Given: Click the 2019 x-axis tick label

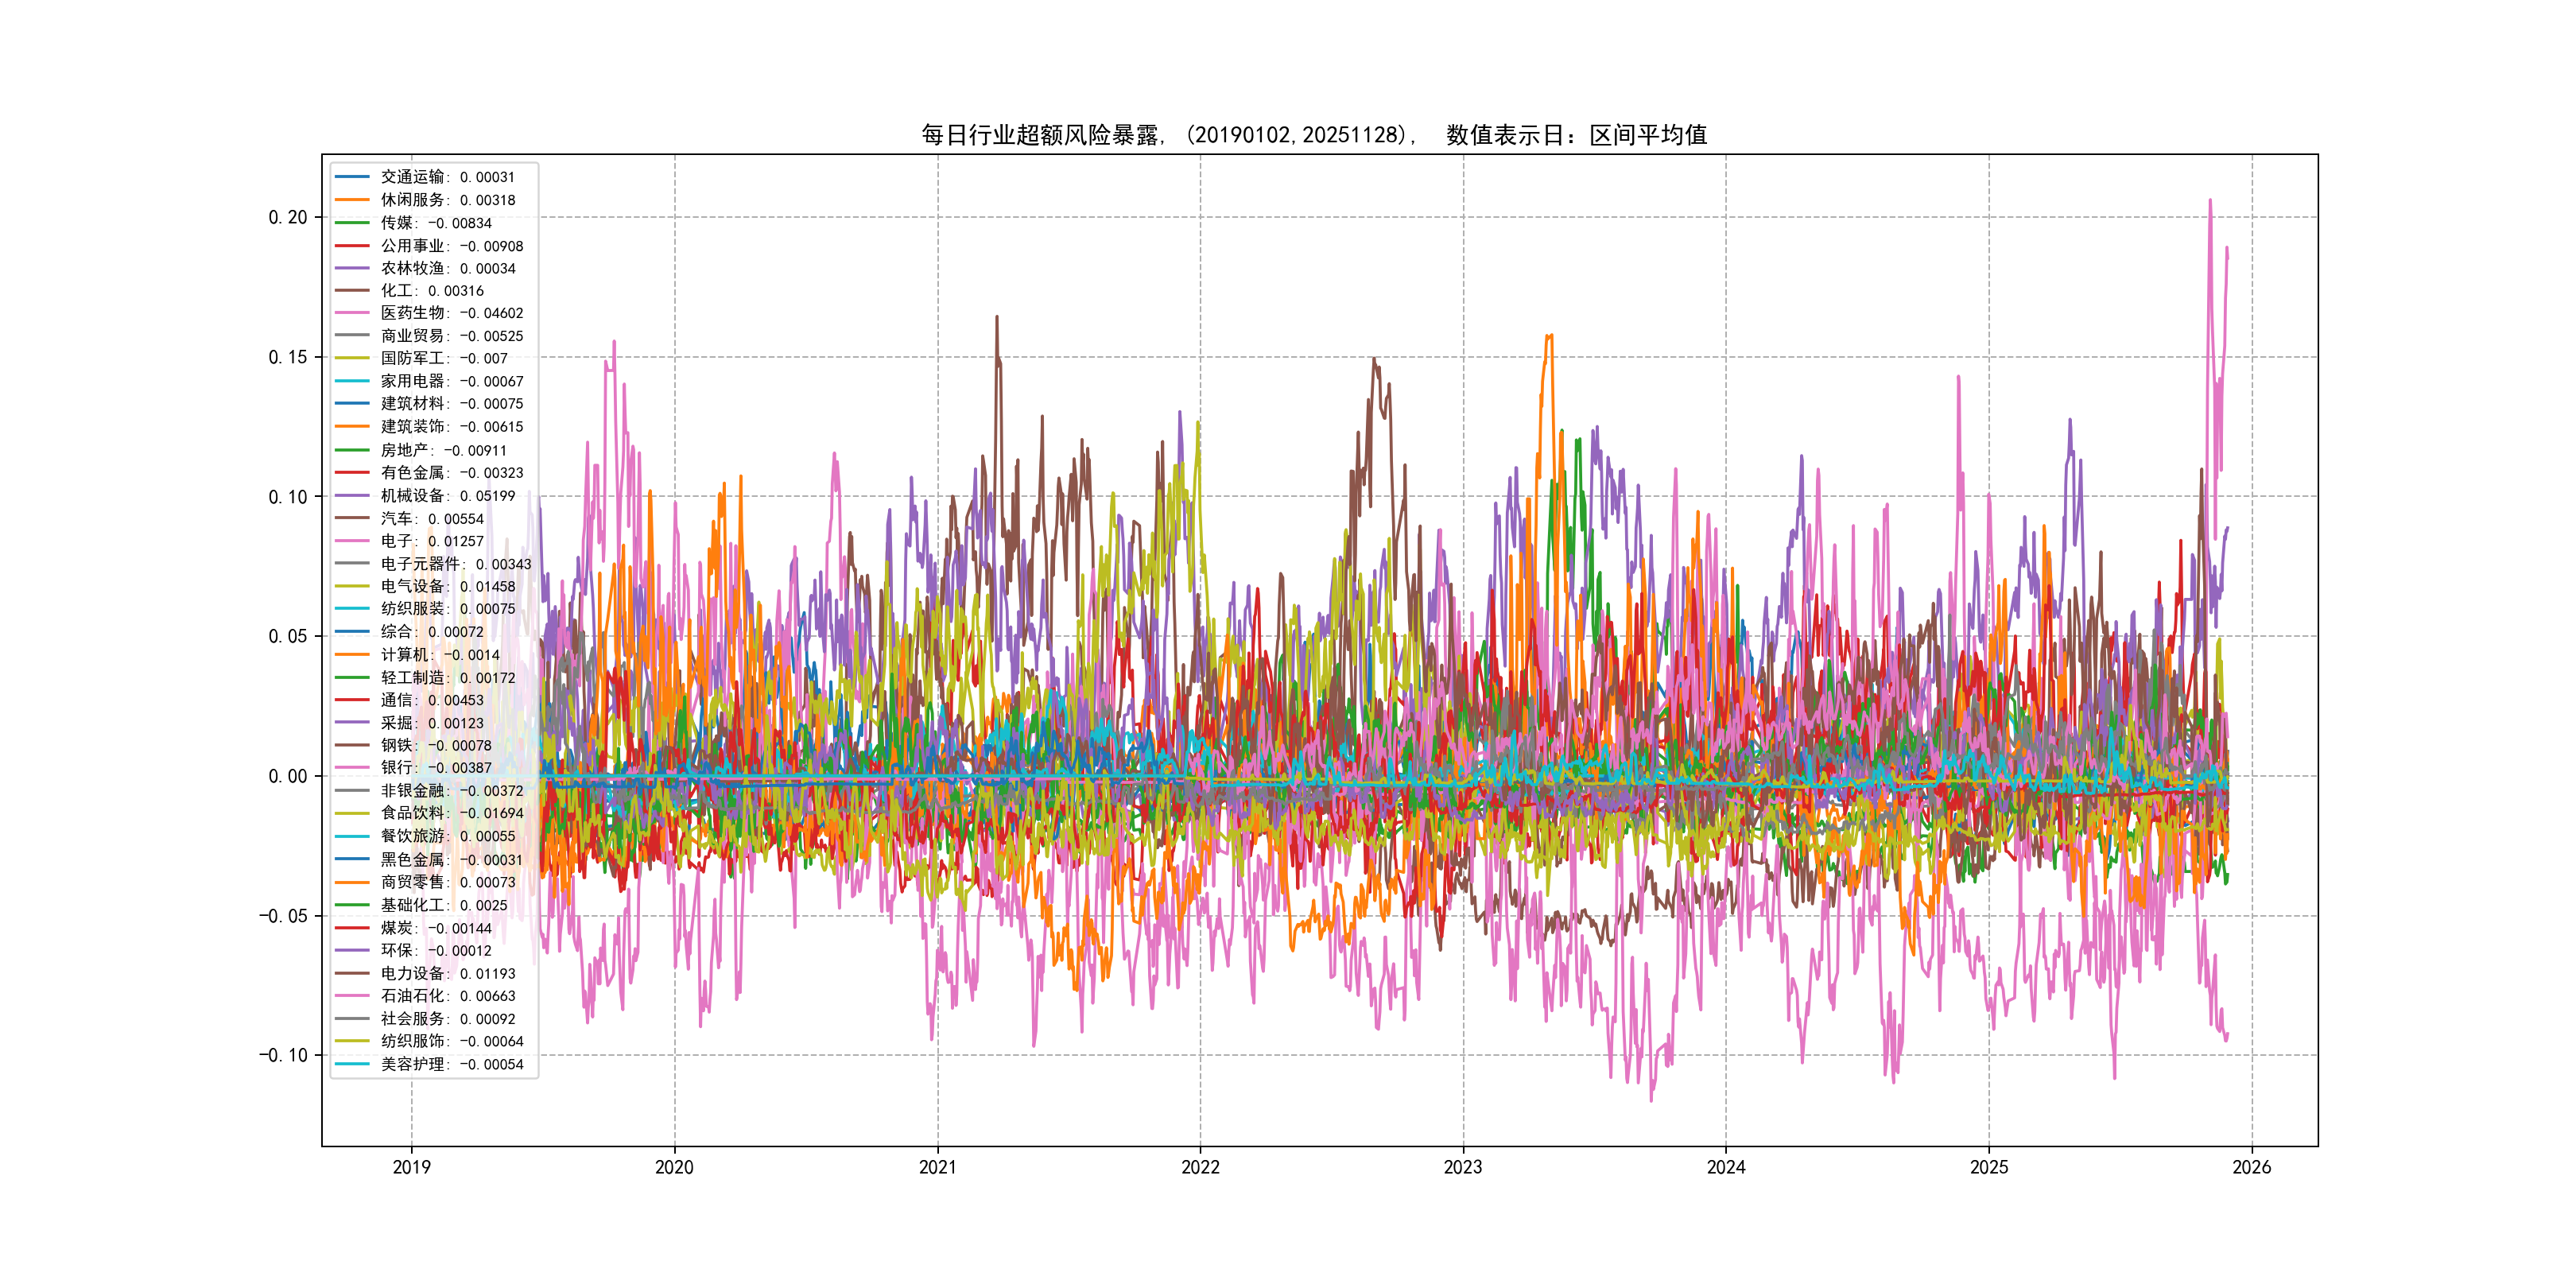Looking at the screenshot, I should click(x=411, y=1167).
